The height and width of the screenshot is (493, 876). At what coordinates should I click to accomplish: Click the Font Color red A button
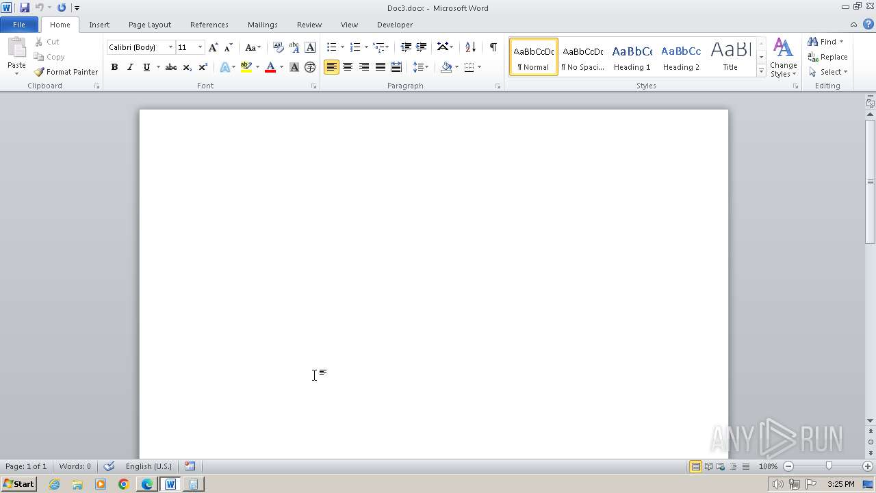point(270,67)
